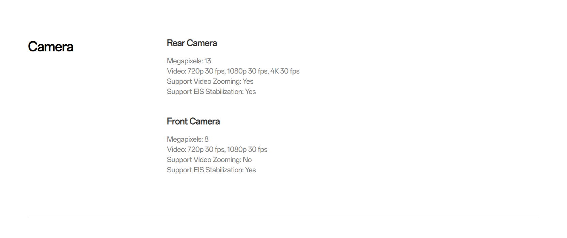Click the "Video:" label under Front Camera
The image size is (567, 238).
(x=176, y=149)
